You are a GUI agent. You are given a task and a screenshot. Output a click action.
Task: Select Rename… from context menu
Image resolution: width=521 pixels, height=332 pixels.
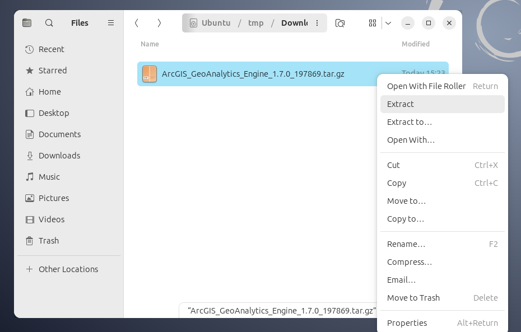point(442,244)
